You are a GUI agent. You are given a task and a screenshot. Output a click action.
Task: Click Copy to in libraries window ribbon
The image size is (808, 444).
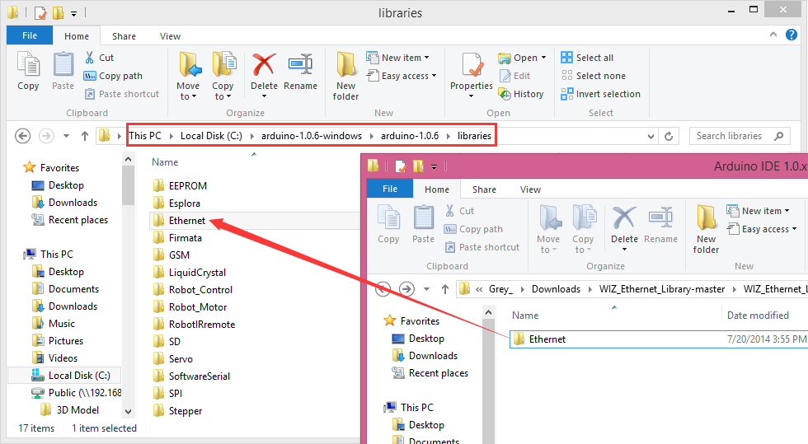[223, 77]
